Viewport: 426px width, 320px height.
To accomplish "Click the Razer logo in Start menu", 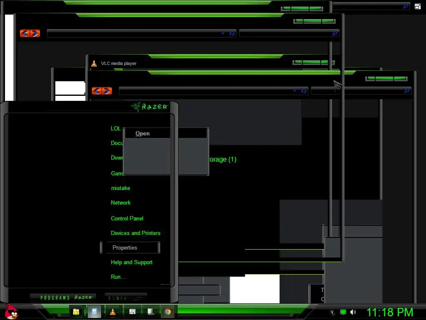I will click(x=150, y=107).
